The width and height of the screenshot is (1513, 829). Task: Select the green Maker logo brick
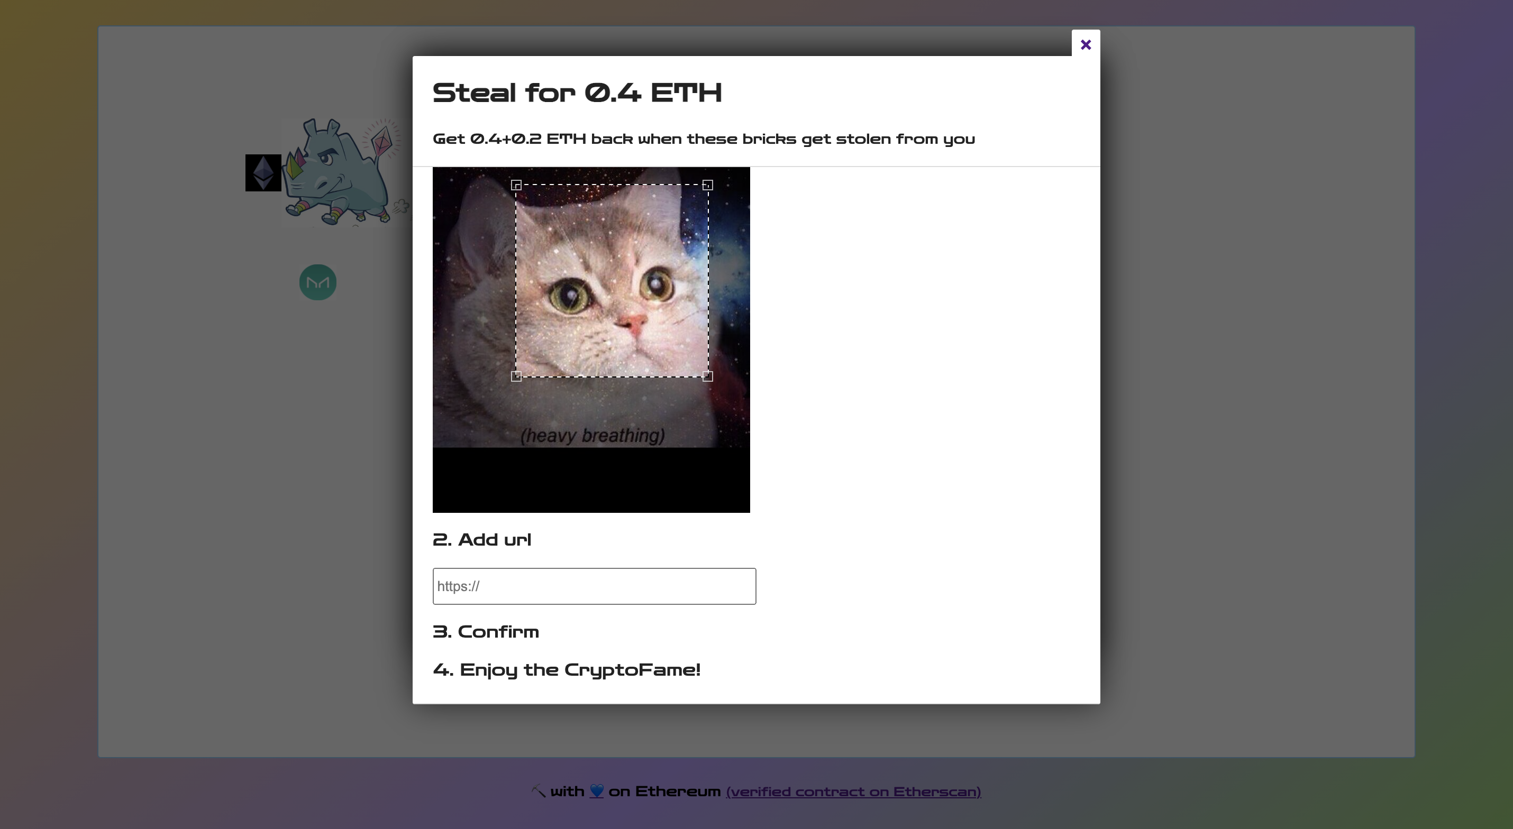pos(318,282)
